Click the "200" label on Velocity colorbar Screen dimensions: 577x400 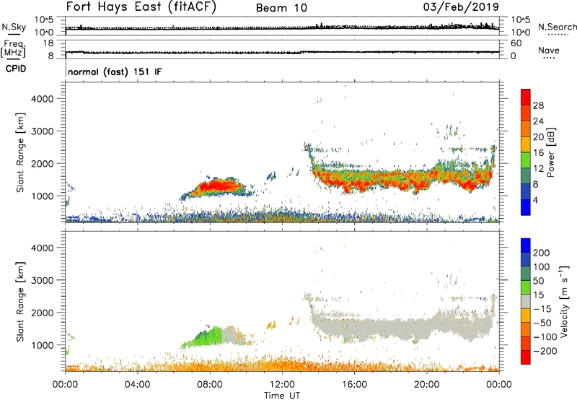tap(542, 253)
